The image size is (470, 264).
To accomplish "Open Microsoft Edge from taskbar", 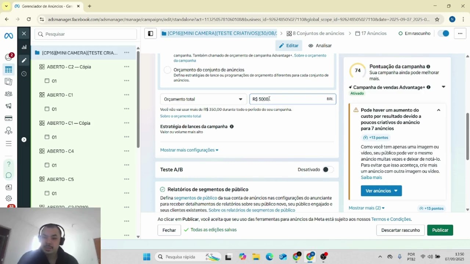I will click(269, 257).
